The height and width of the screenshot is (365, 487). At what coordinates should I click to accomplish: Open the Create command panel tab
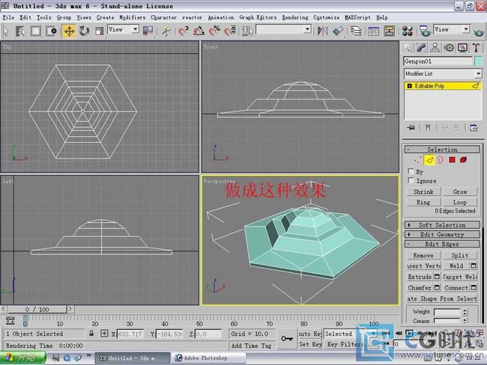pos(408,48)
